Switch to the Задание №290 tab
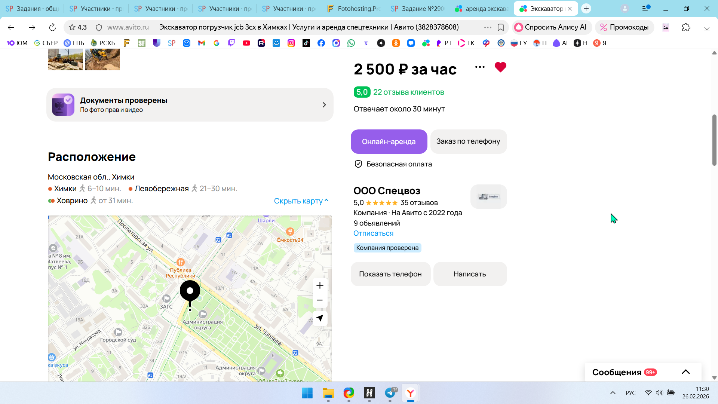Image resolution: width=718 pixels, height=404 pixels. point(417,9)
